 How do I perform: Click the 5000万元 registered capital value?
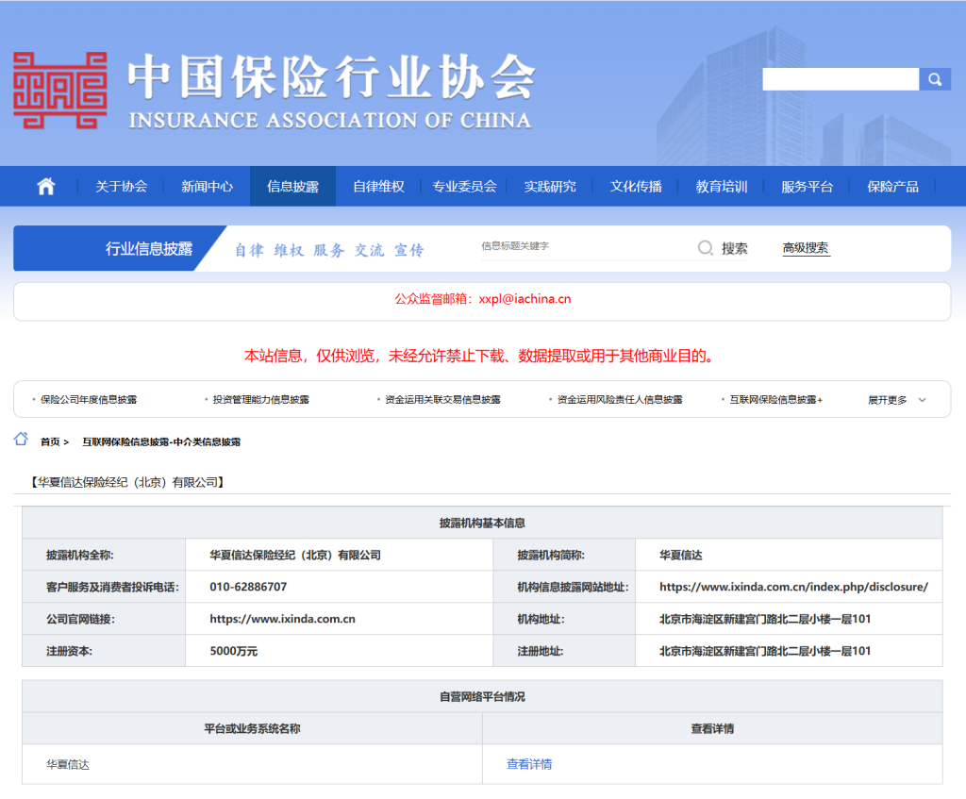[x=234, y=651]
